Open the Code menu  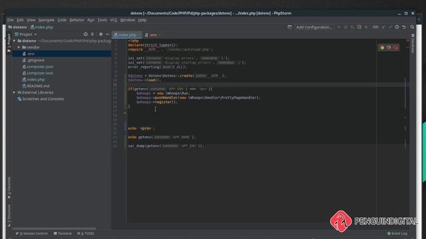pos(62,20)
